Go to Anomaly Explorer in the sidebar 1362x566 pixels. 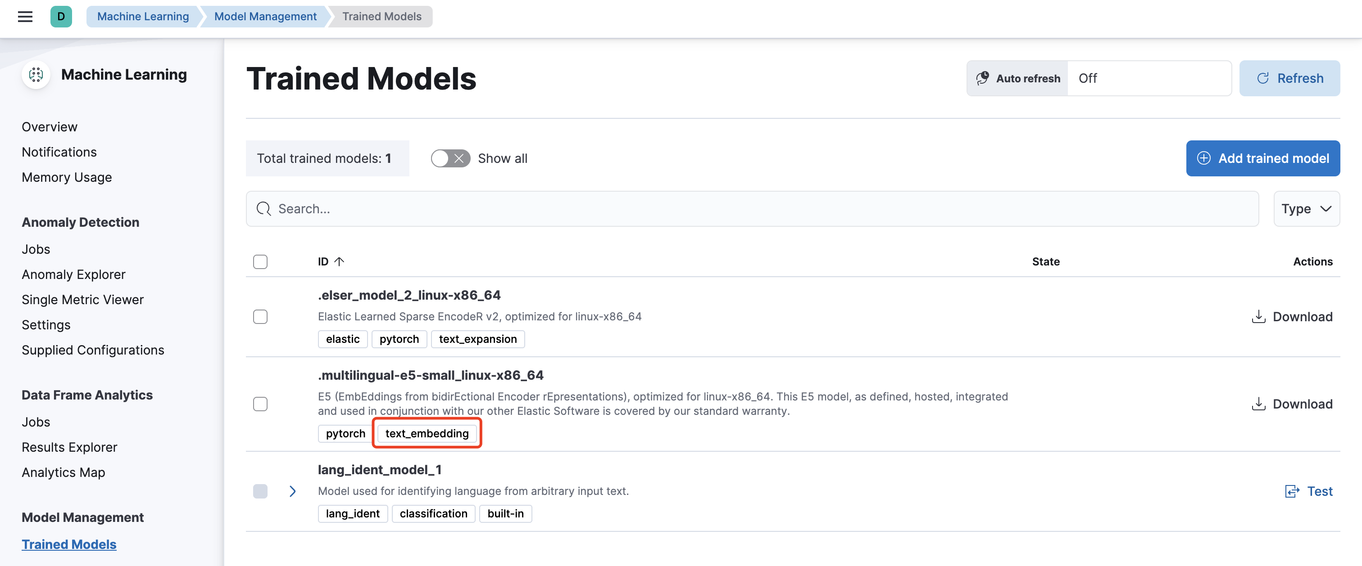pyautogui.click(x=73, y=274)
